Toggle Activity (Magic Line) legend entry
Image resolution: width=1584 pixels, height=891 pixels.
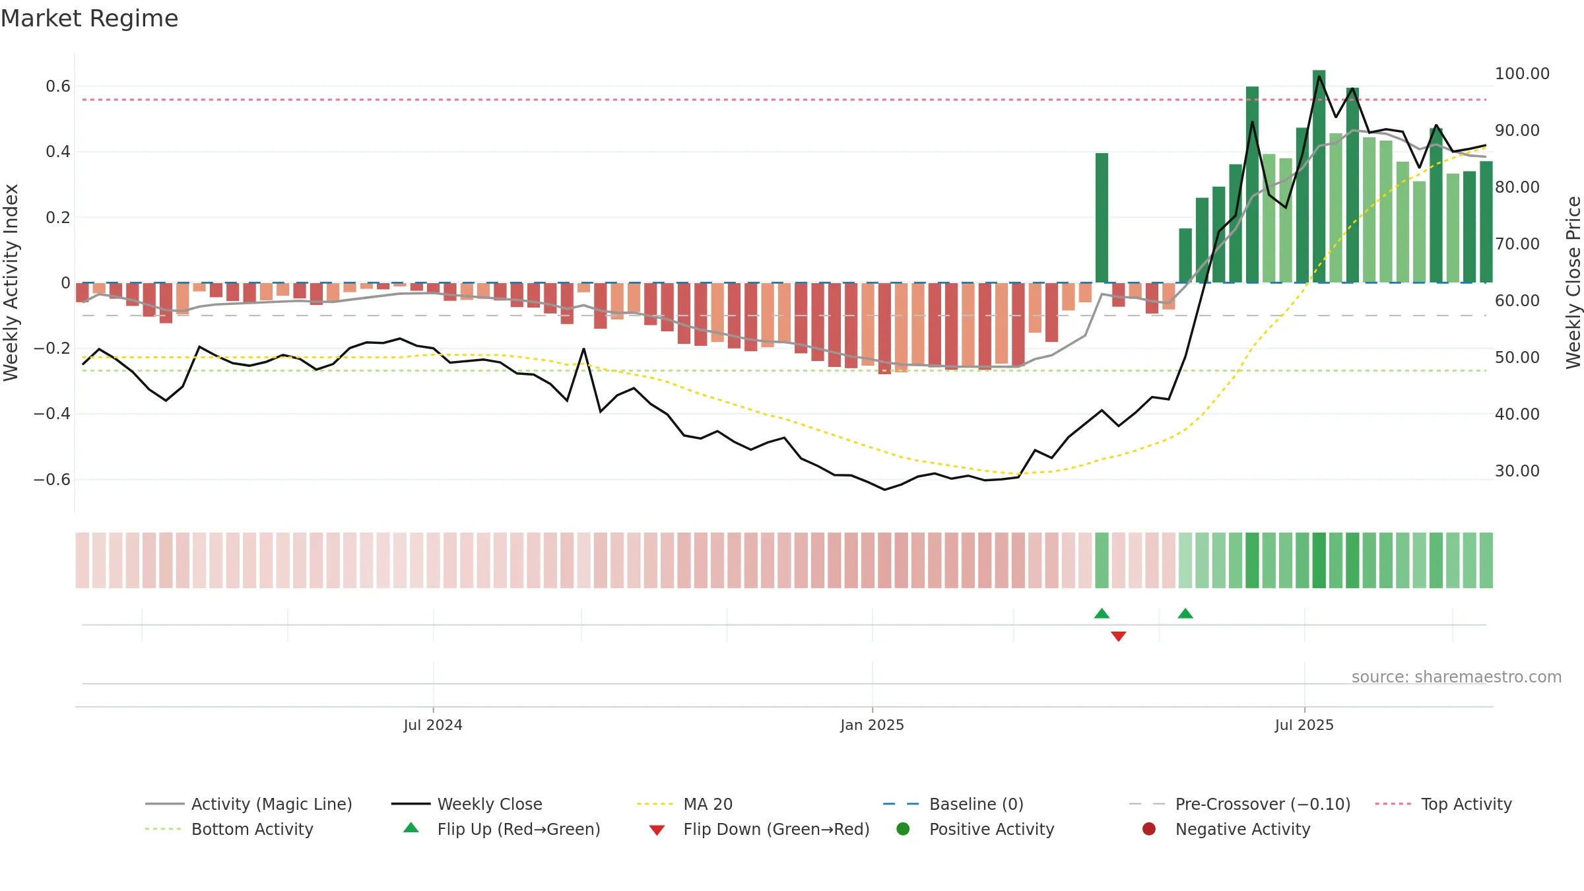pyautogui.click(x=249, y=804)
